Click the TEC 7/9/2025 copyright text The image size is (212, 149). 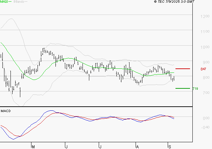pos(174,2)
